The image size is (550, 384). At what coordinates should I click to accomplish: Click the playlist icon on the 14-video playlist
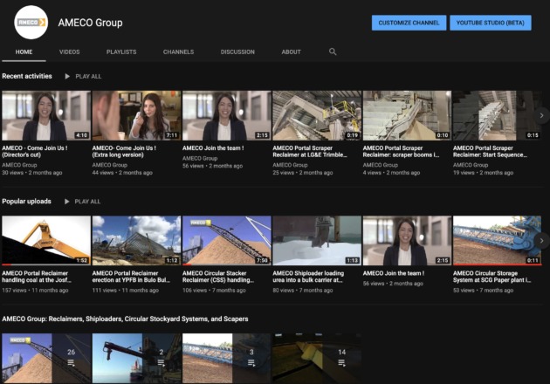pyautogui.click(x=341, y=362)
